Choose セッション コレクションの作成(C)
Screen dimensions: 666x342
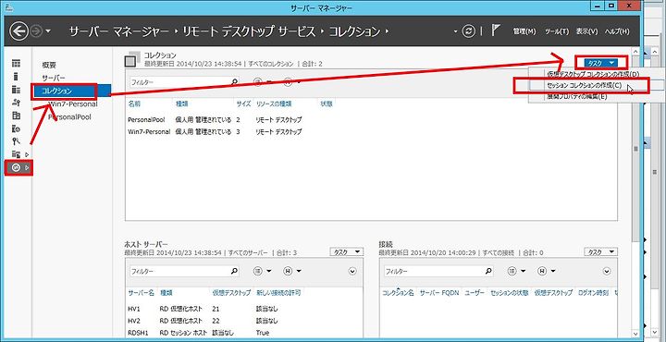(585, 85)
